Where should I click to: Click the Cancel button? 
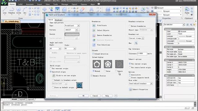[x=95, y=96]
